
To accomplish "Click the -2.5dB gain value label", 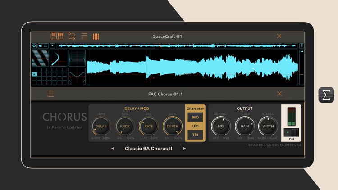I will [245, 114].
